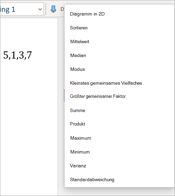This screenshot has width=175, height=196.
Task: Select Diagramm in 2D option
Action: [x=87, y=14]
